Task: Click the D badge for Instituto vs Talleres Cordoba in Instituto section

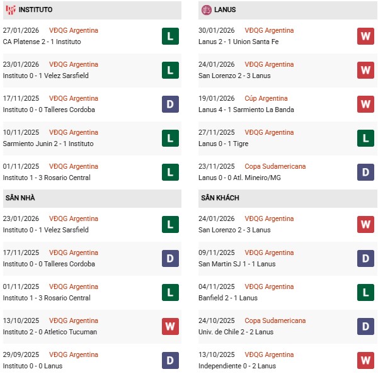Action: click(x=170, y=104)
